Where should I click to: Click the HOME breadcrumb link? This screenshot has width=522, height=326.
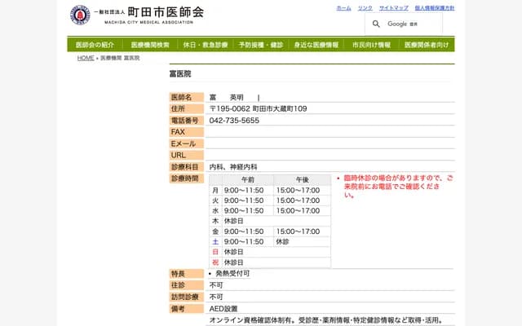pos(86,59)
